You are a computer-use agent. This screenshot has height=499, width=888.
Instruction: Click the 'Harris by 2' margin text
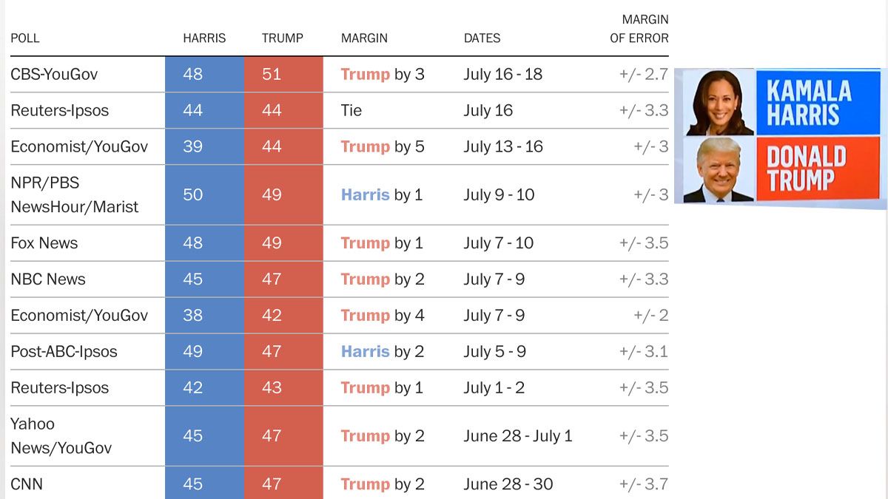[x=383, y=352]
